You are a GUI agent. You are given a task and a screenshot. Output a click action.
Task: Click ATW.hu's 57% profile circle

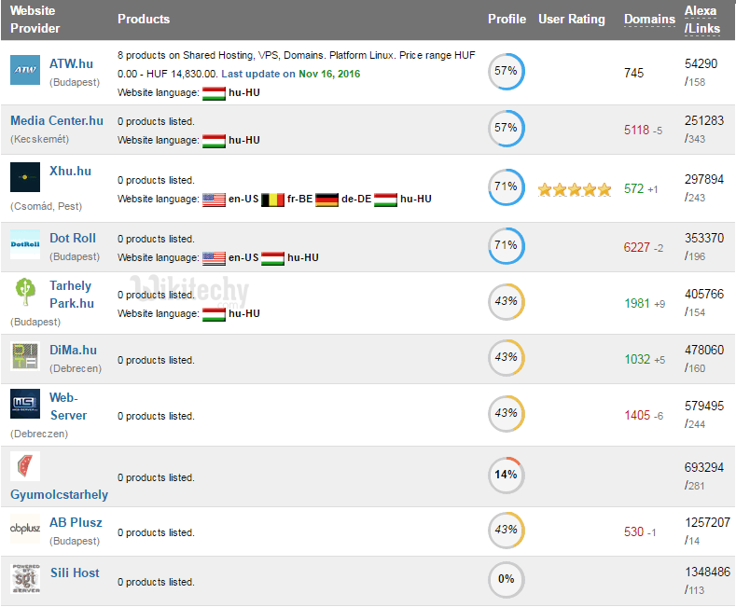click(506, 72)
